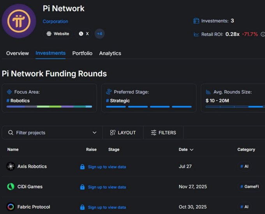Image resolution: width=265 pixels, height=214 pixels.
Task: Click the Corporation type link
Action: tap(55, 21)
